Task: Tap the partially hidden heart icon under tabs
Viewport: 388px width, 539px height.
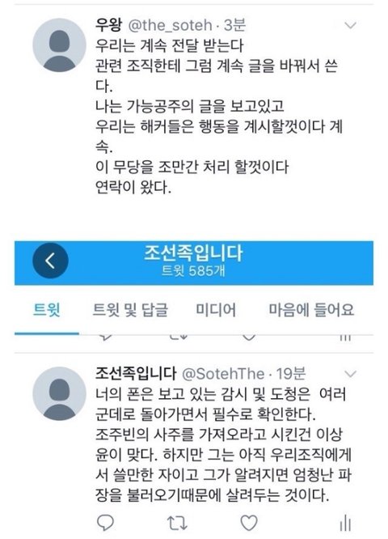Action: click(249, 337)
